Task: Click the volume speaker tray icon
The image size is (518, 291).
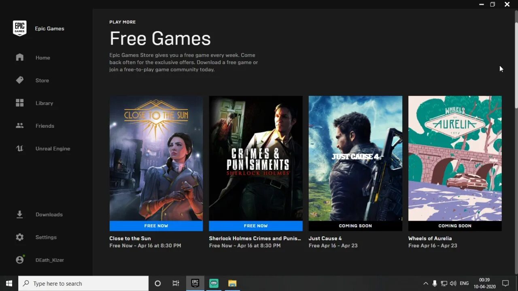Action: click(x=453, y=283)
